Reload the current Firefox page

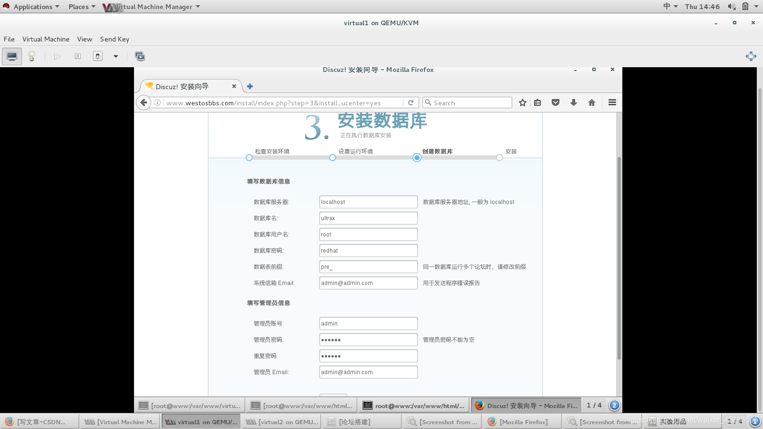tap(411, 102)
